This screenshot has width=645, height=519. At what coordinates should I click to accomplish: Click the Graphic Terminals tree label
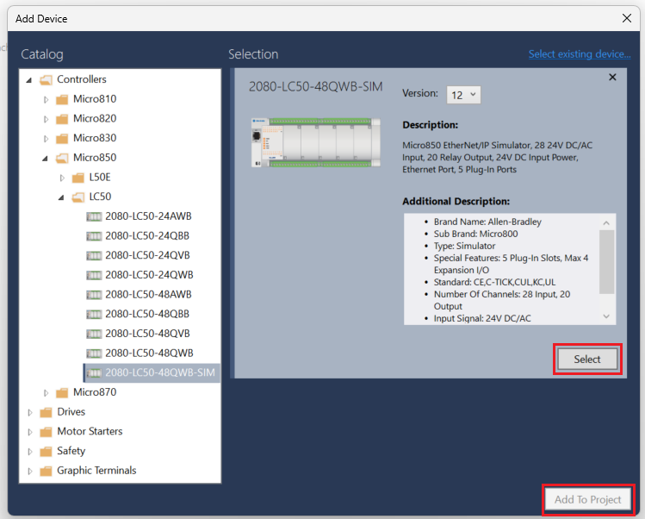pyautogui.click(x=96, y=471)
